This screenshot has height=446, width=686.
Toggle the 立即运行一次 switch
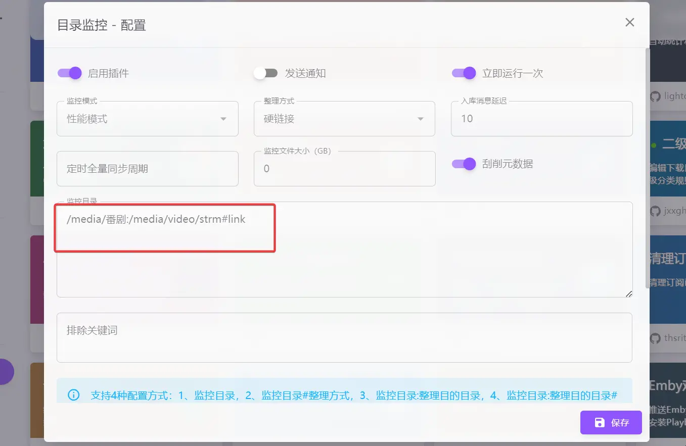(x=464, y=73)
